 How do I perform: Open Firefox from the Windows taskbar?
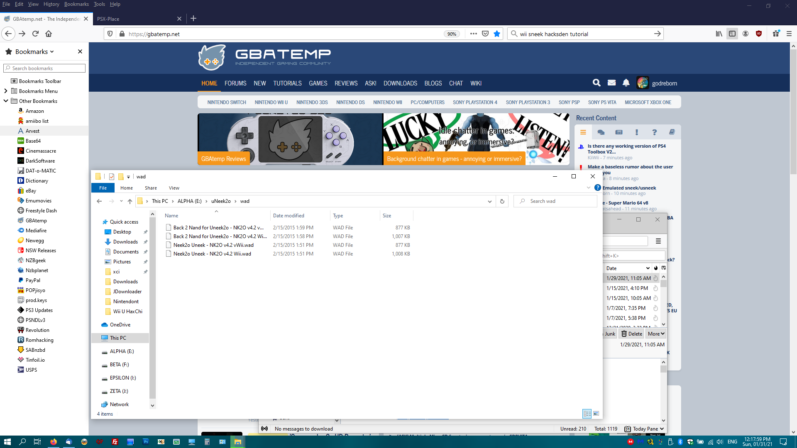[54, 442]
